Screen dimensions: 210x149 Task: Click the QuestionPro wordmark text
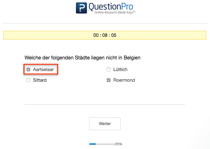click(111, 7)
